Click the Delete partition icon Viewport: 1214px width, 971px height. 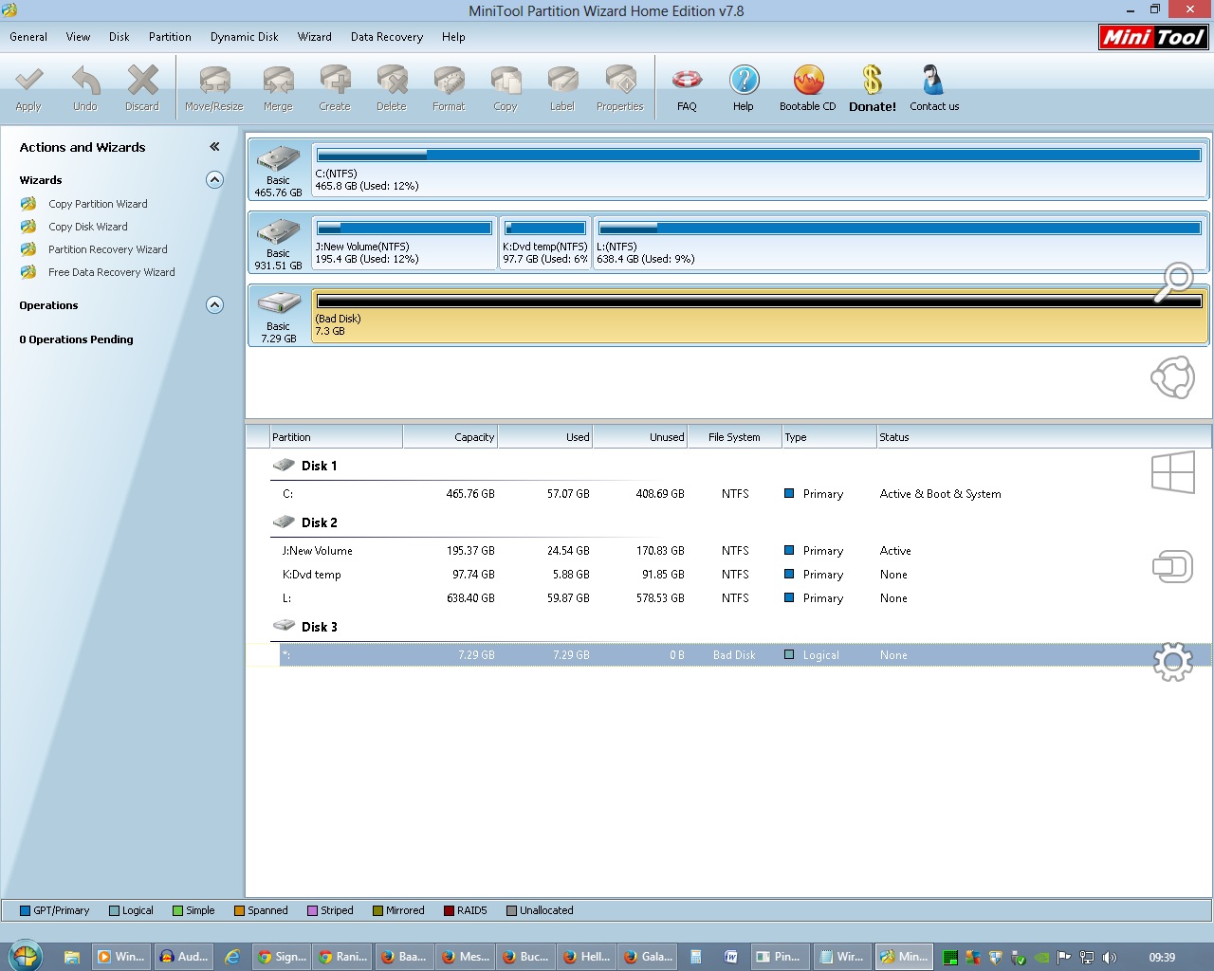392,81
